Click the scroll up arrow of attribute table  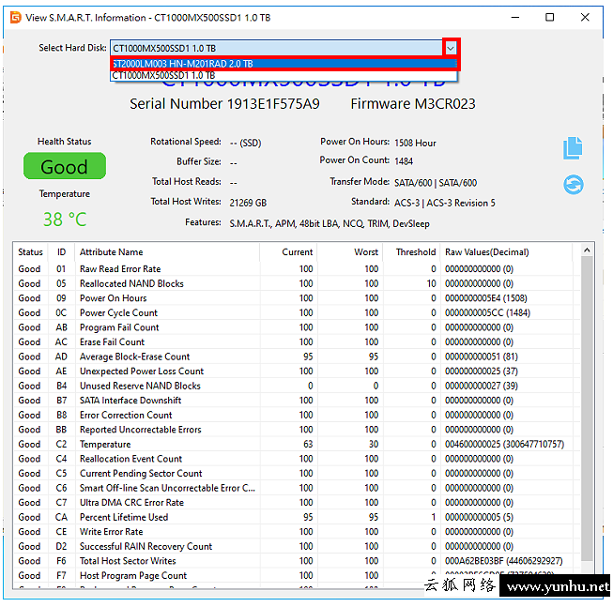(587, 250)
